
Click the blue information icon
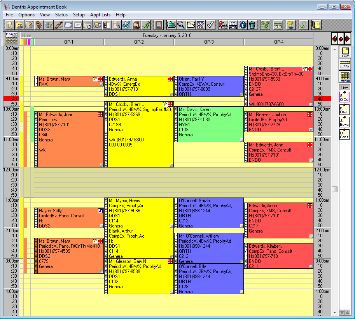pos(243,25)
